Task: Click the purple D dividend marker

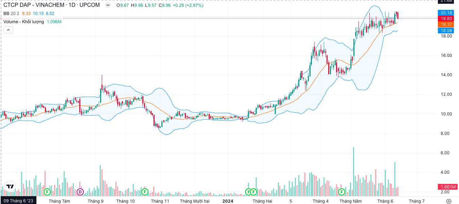Action: point(80,192)
